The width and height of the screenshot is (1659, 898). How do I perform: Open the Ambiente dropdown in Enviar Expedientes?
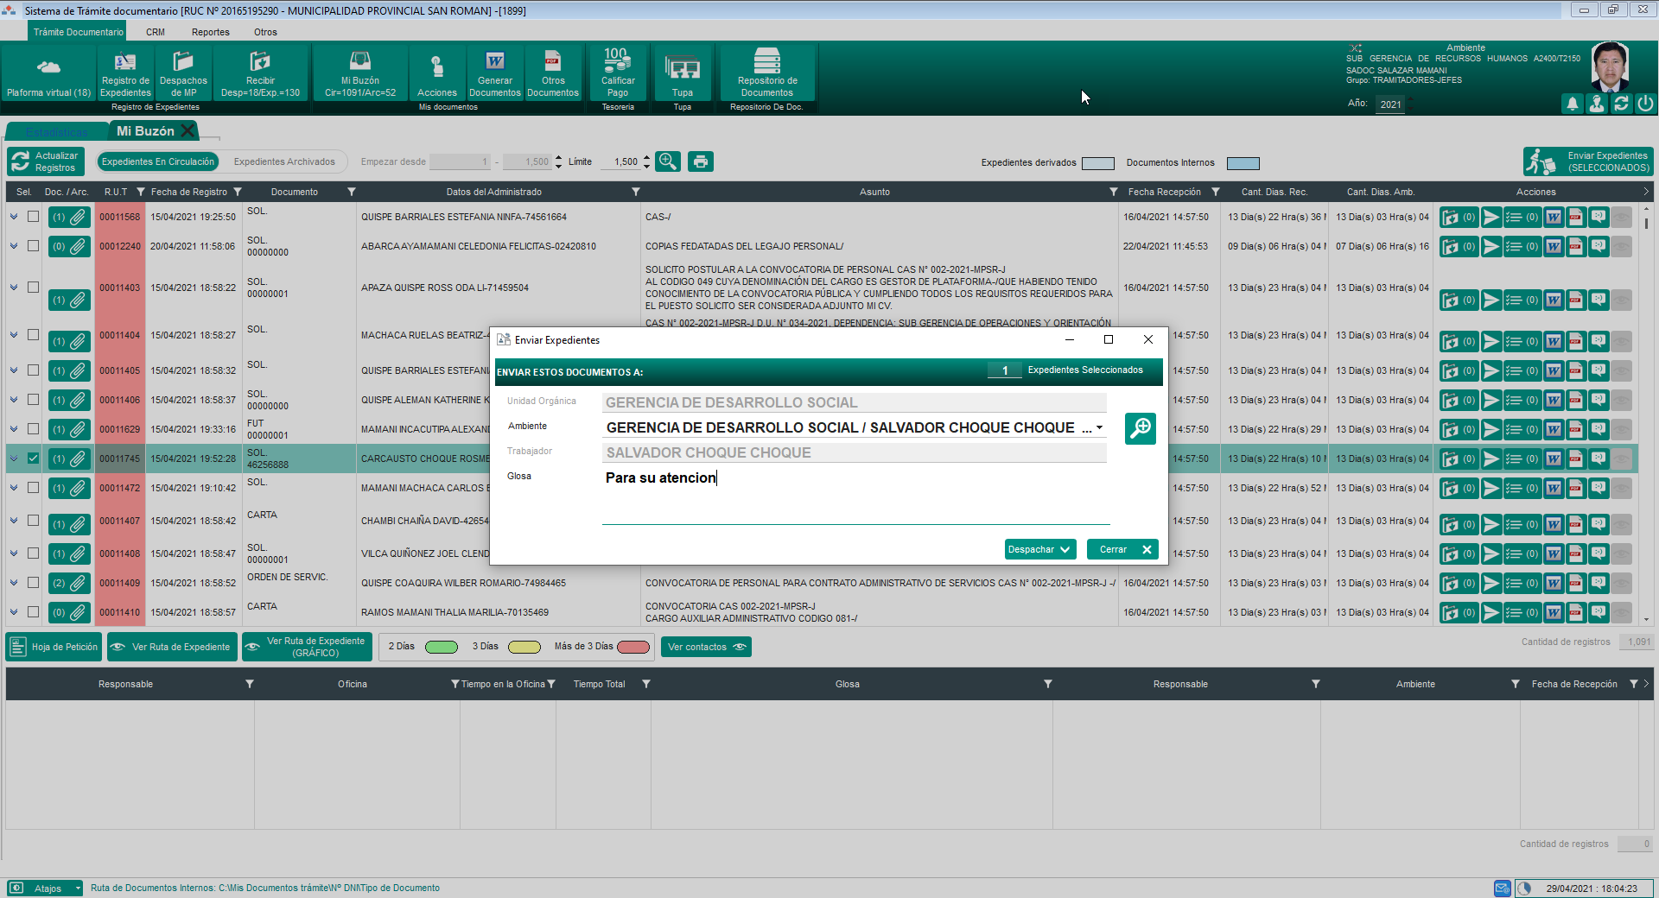(1099, 427)
